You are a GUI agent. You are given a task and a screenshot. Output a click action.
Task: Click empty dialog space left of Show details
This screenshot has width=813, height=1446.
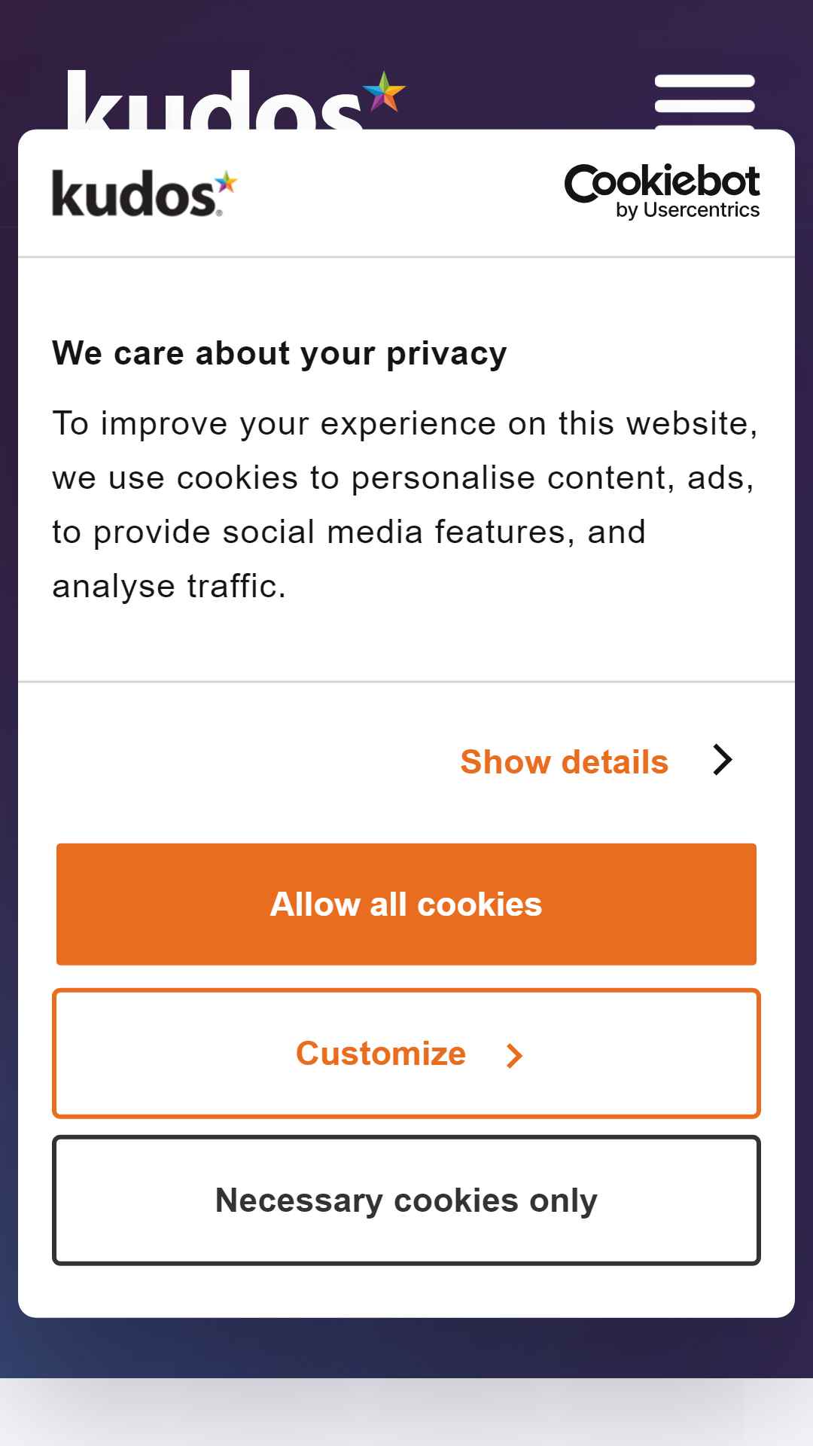pos(241,761)
